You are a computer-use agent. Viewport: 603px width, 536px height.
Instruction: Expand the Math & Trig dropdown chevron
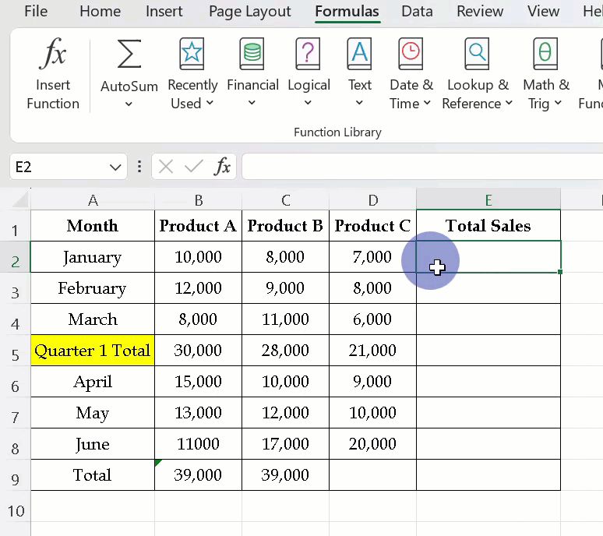[558, 103]
